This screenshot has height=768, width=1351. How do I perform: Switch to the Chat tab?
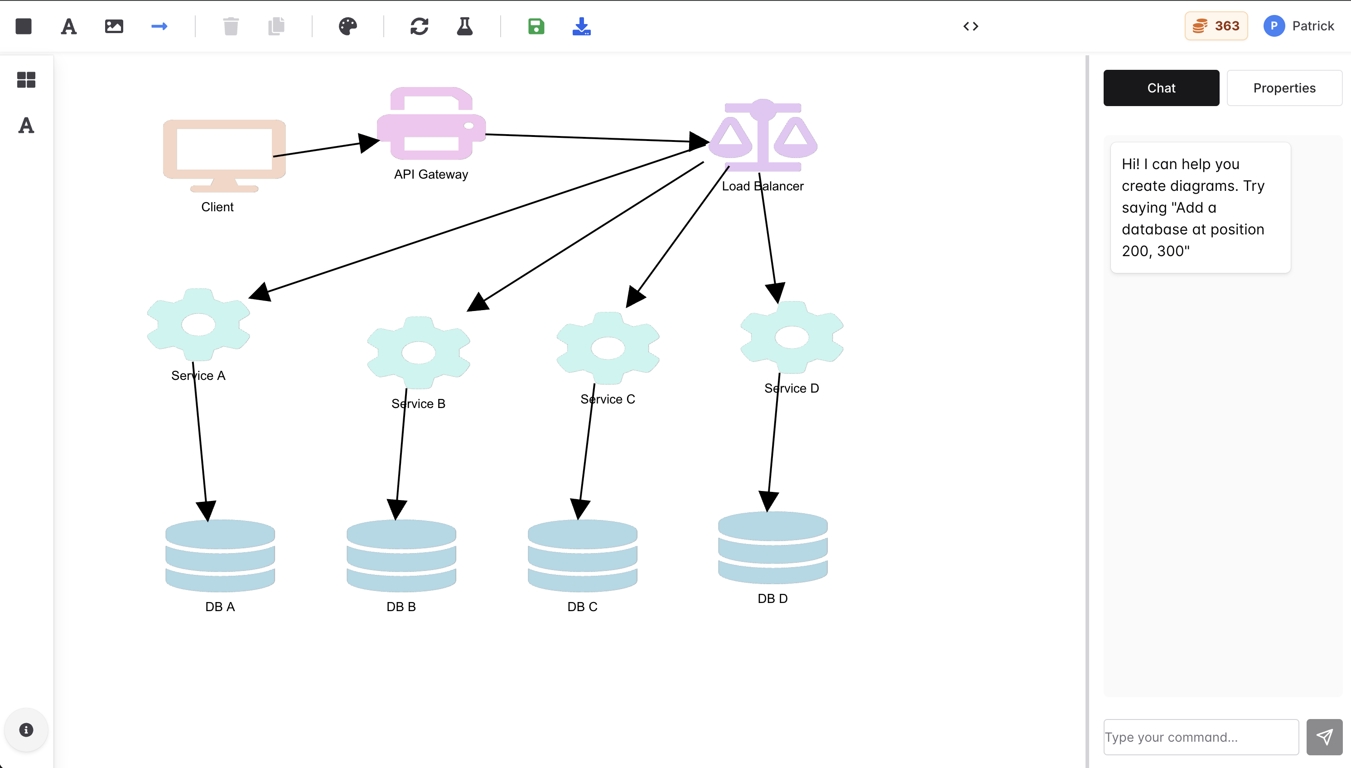click(x=1161, y=88)
